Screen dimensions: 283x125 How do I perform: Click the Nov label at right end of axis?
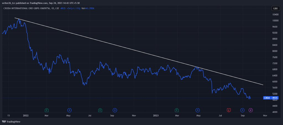coord(265,116)
